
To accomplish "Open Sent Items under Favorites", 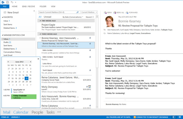I will click(x=8, y=24).
